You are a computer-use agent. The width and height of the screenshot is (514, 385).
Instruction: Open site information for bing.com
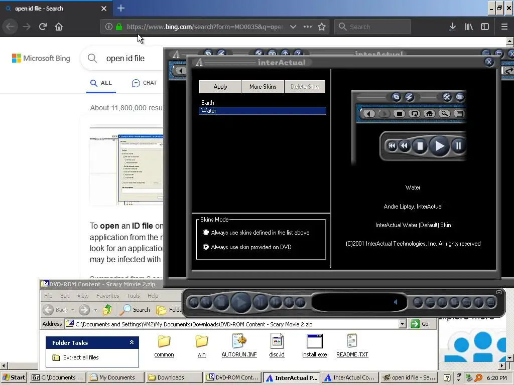[108, 27]
